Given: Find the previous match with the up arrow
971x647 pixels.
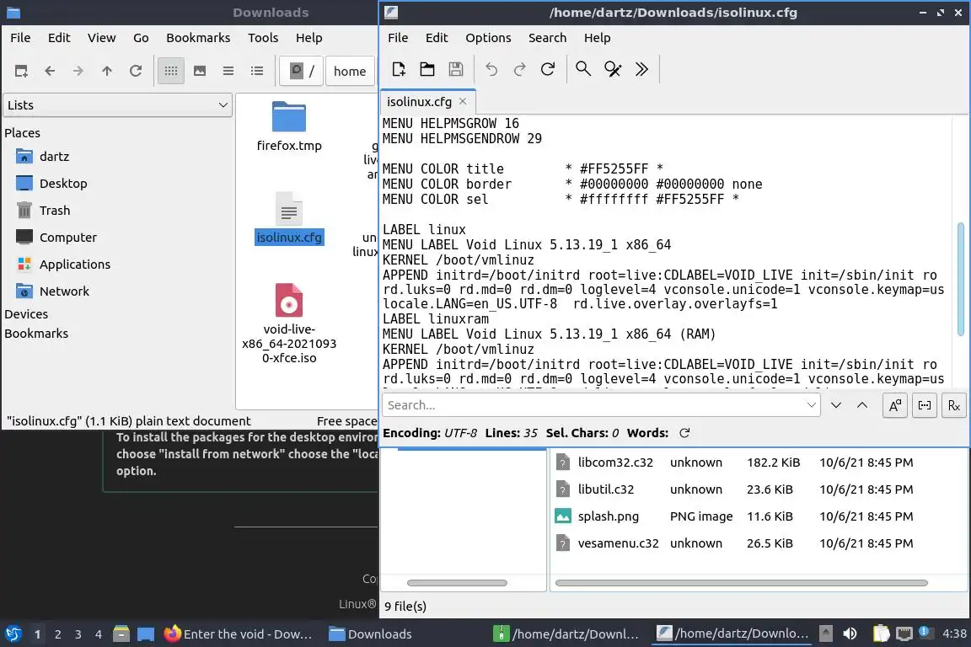Looking at the screenshot, I should pyautogui.click(x=862, y=405).
